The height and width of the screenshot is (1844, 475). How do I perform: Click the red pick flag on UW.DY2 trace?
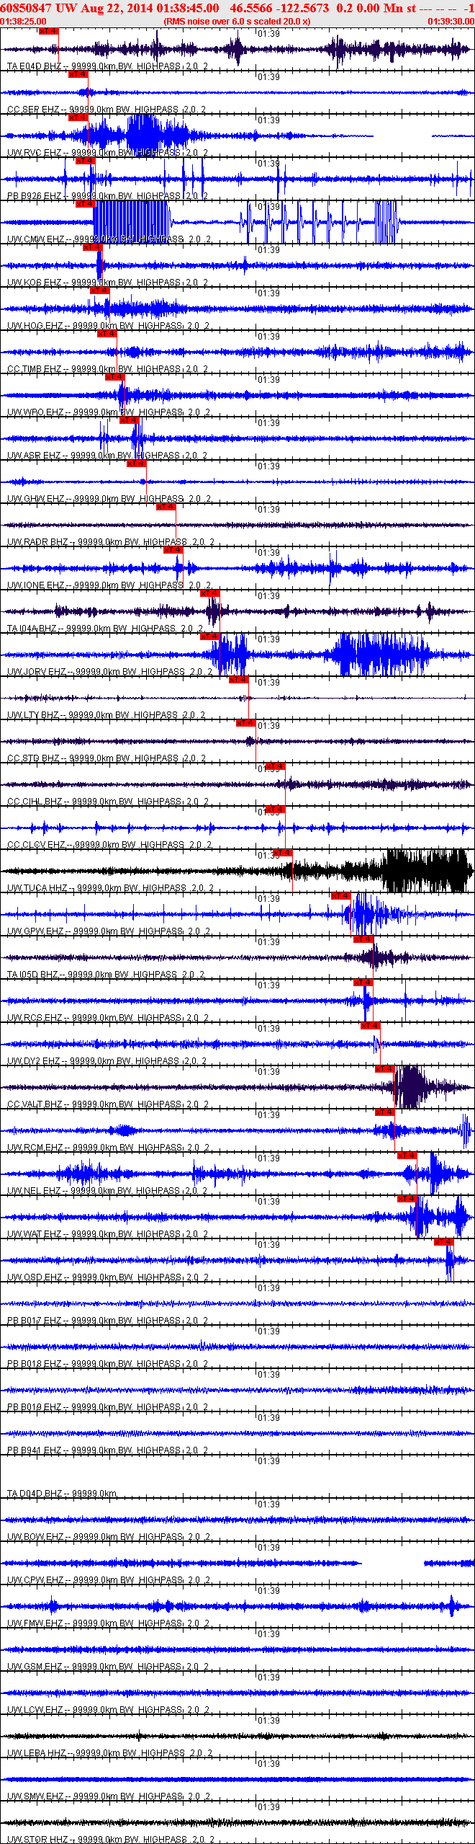(x=370, y=1026)
